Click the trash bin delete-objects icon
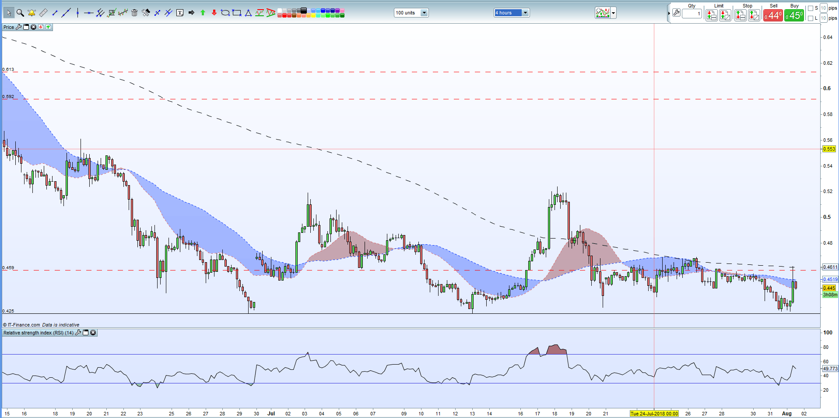 point(134,13)
